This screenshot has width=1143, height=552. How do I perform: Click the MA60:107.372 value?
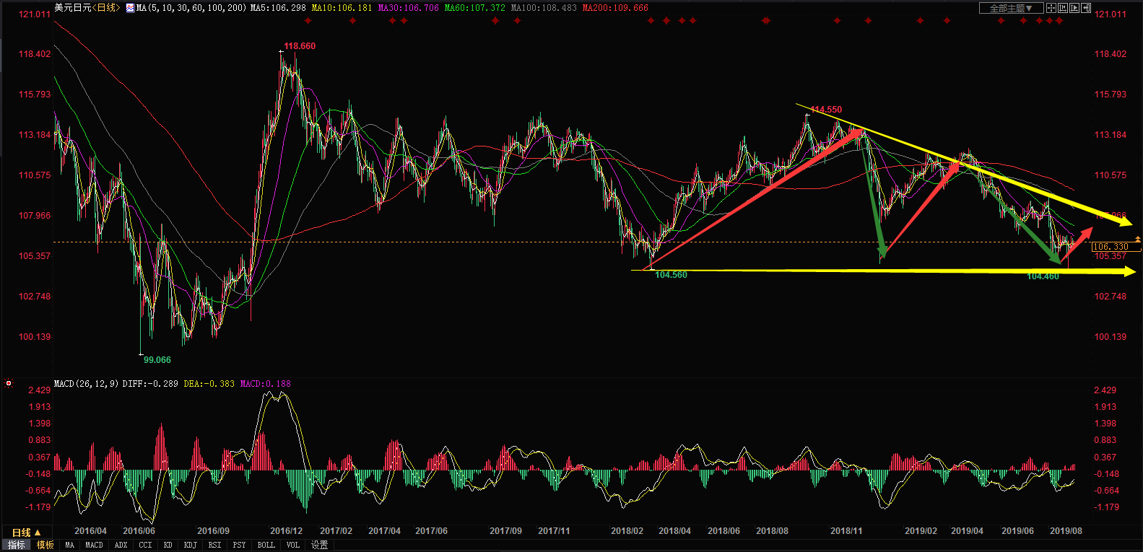474,8
